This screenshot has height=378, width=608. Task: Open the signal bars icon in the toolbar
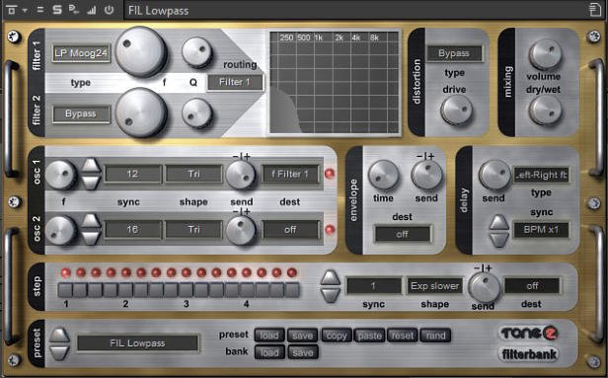click(92, 10)
